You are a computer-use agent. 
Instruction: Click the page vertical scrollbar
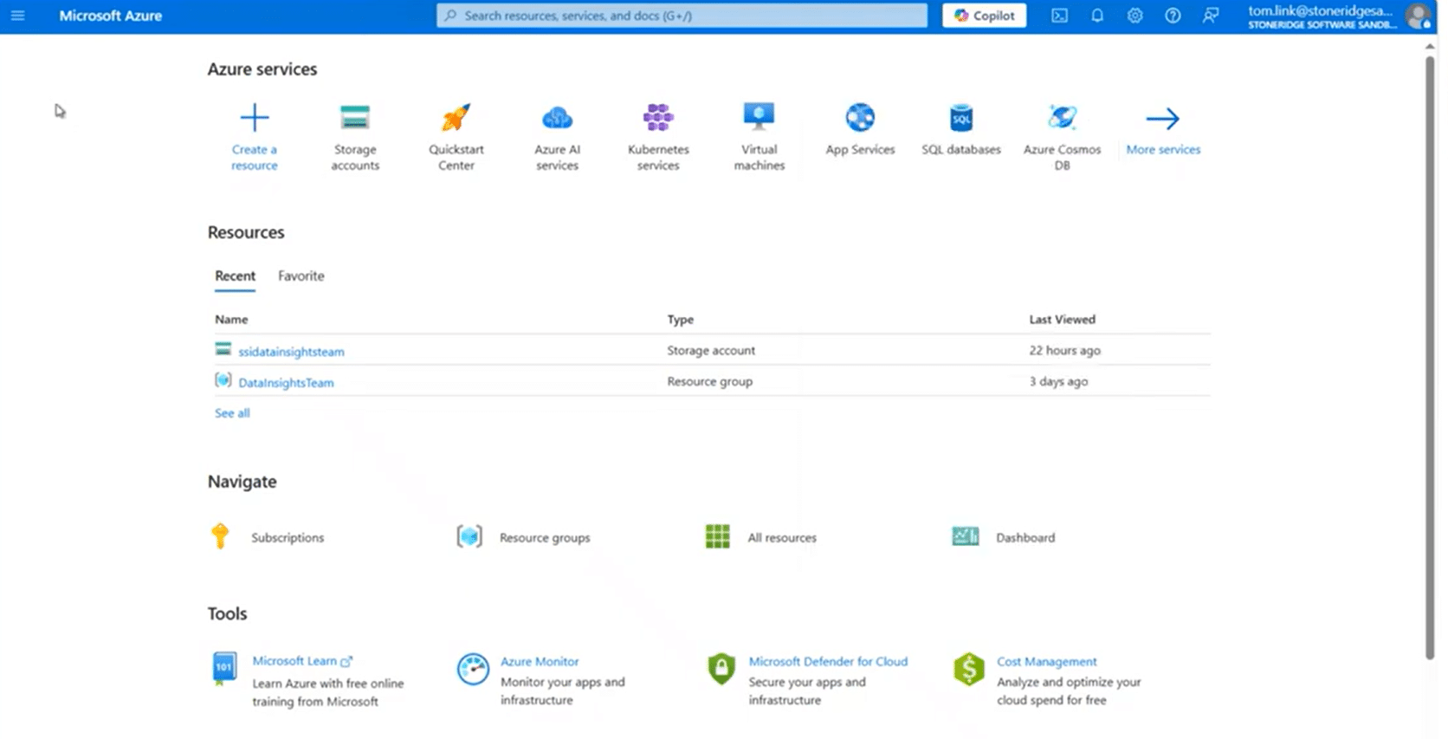(1430, 347)
